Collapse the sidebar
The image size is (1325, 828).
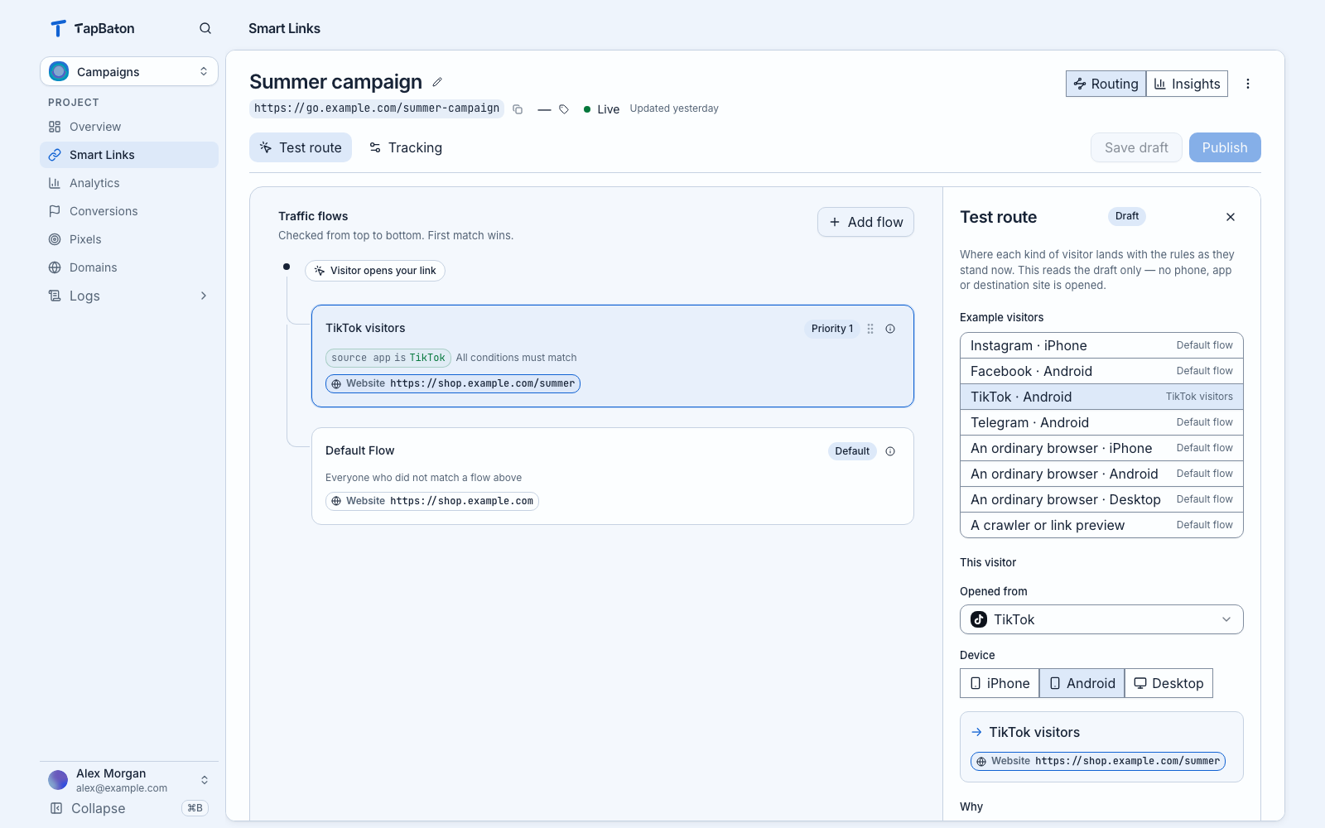pos(129,808)
